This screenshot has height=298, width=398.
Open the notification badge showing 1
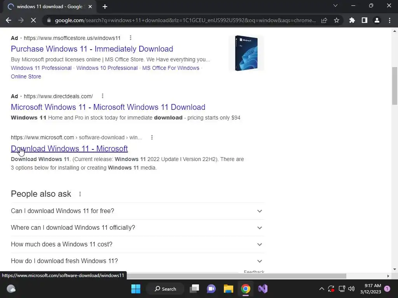click(x=387, y=289)
